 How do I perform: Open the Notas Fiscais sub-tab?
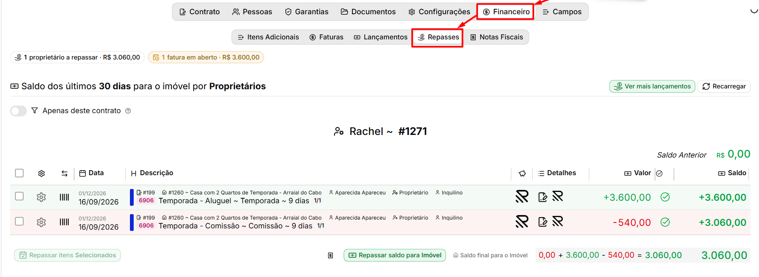click(x=497, y=37)
